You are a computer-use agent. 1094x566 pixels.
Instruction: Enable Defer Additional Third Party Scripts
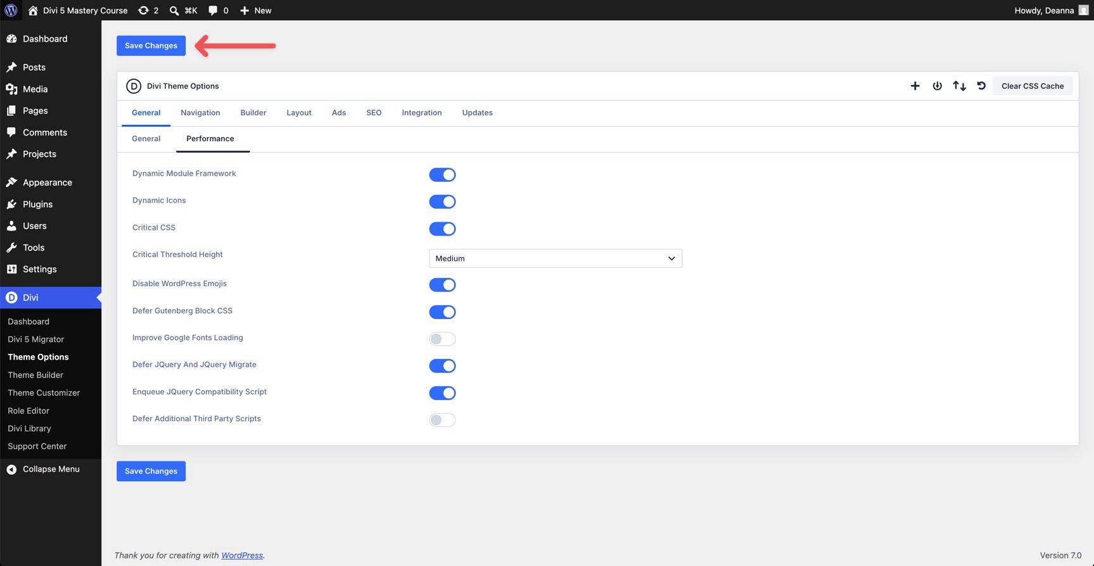click(x=442, y=420)
